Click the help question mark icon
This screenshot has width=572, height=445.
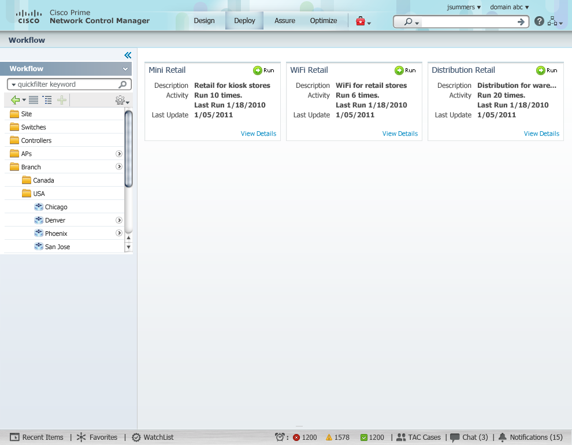click(539, 21)
